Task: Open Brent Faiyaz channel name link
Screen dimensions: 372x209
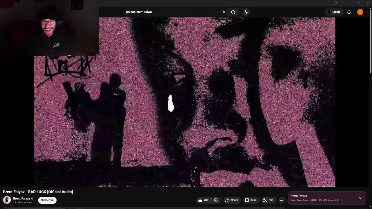Action: [22, 199]
